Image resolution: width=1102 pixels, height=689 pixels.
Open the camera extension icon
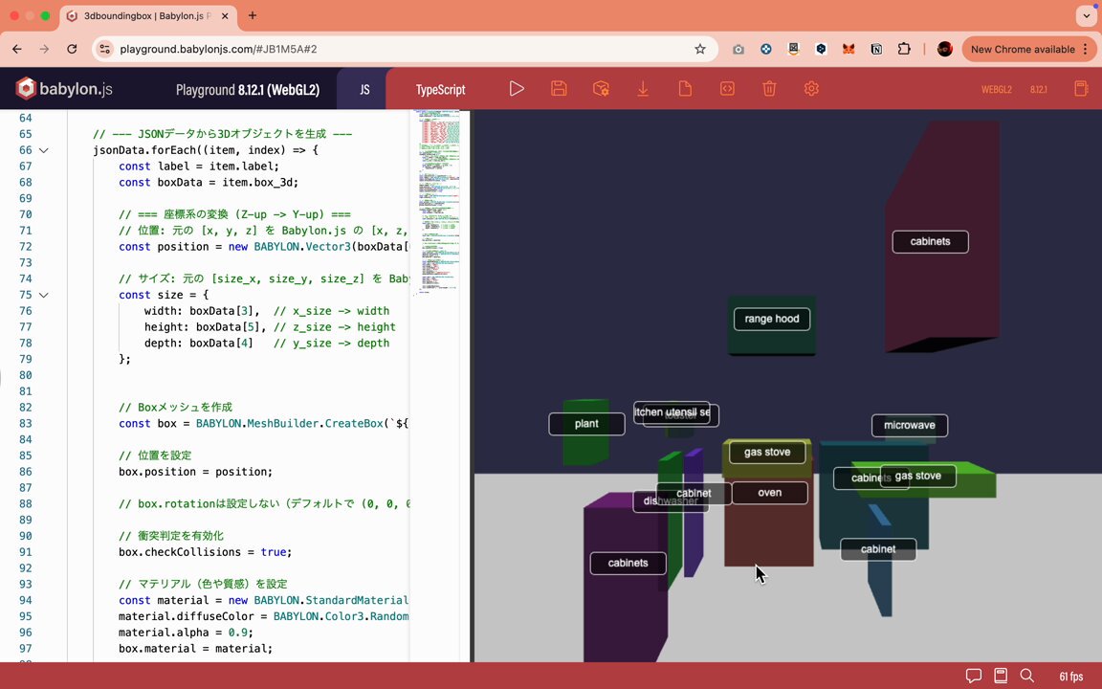(738, 49)
